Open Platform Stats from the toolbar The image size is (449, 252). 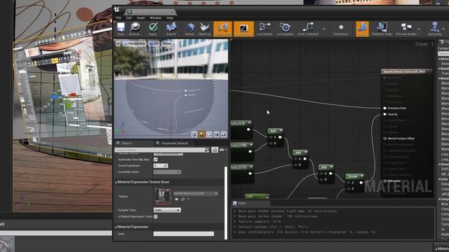click(382, 29)
